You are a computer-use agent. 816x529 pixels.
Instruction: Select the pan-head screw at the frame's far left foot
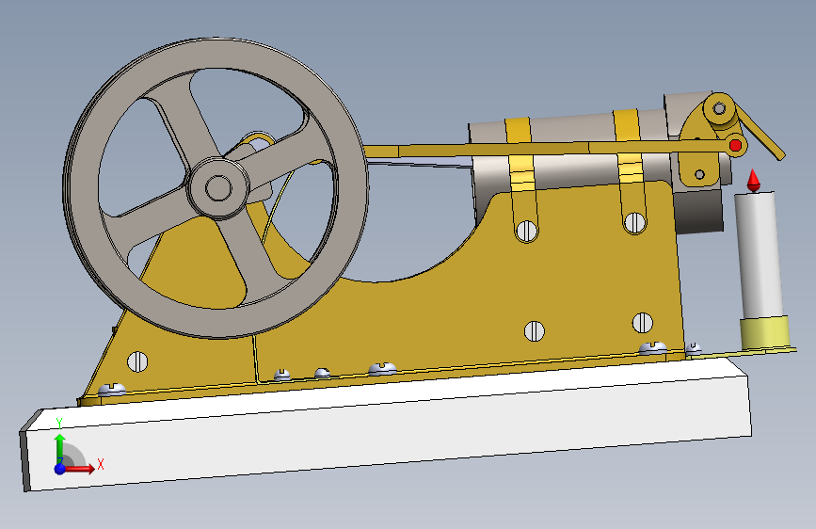(x=111, y=389)
